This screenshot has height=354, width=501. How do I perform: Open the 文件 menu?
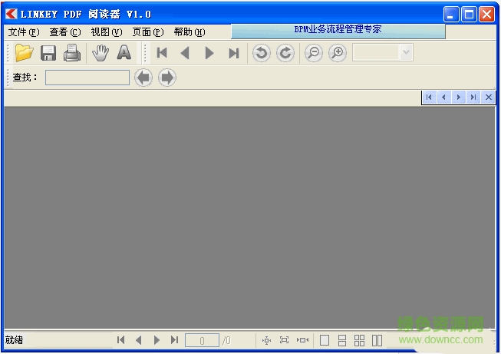[23, 32]
